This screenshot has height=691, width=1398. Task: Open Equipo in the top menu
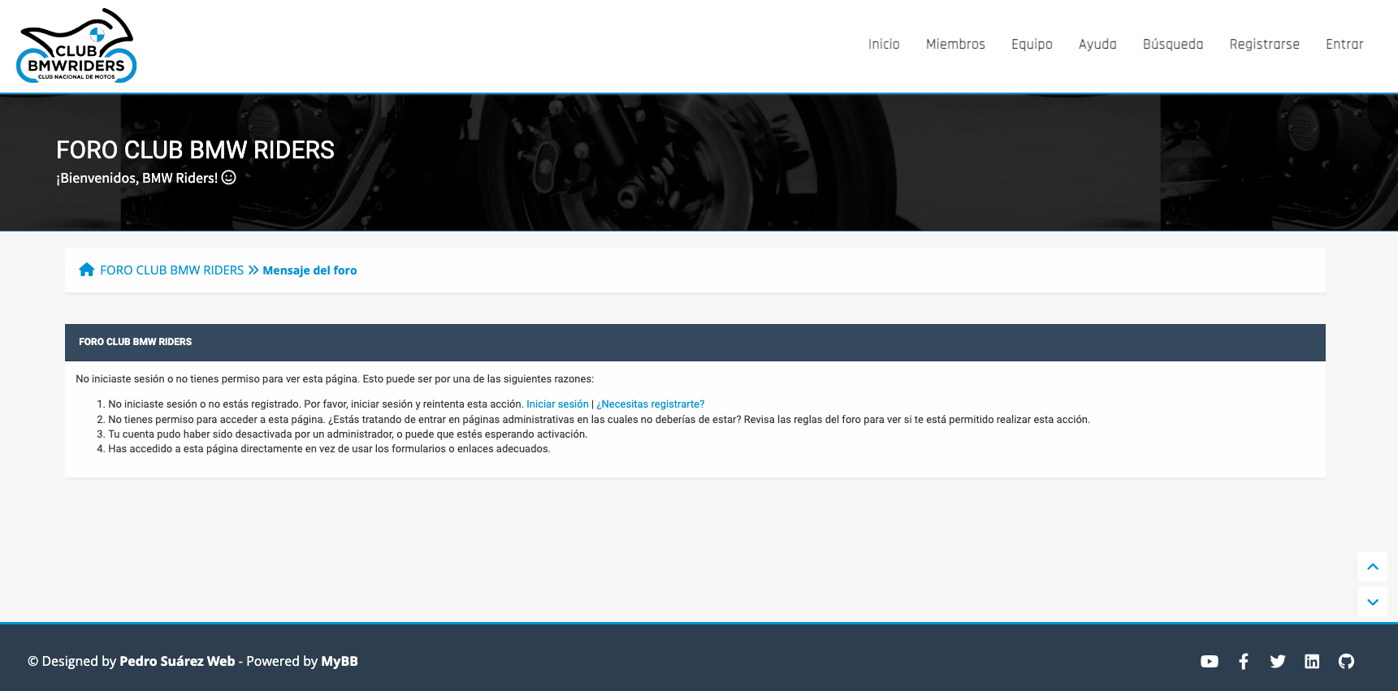(1032, 45)
